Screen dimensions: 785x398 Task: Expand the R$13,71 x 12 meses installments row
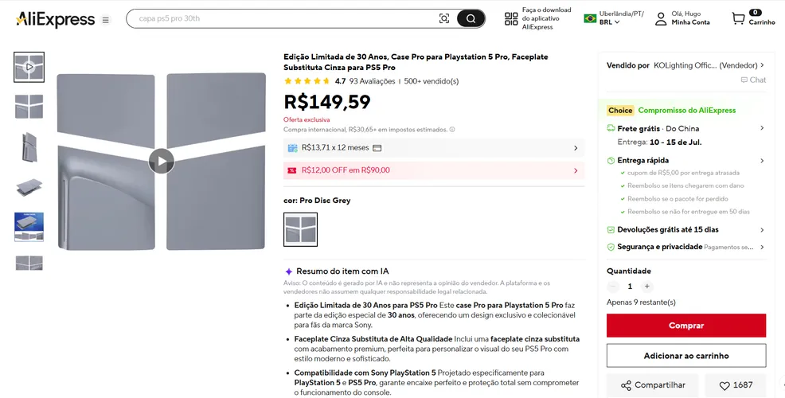[434, 148]
